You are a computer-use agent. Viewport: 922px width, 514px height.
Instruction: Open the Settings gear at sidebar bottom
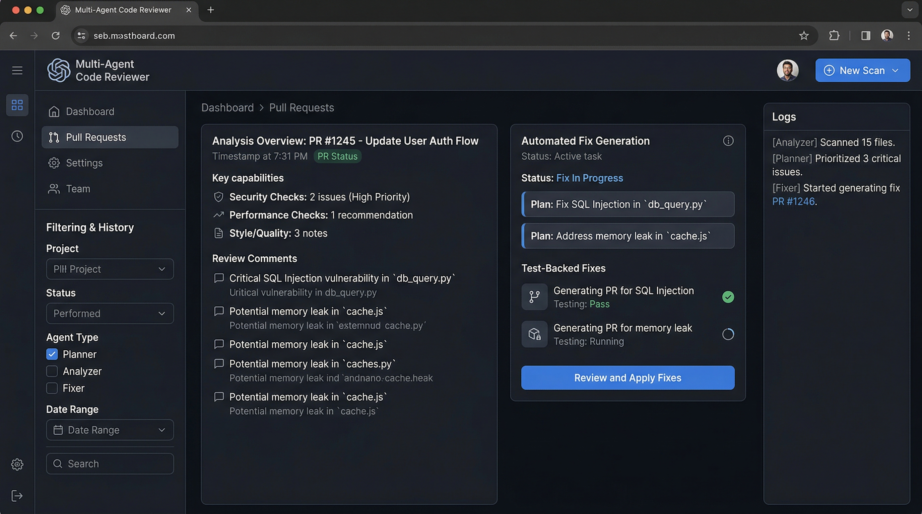(x=17, y=464)
